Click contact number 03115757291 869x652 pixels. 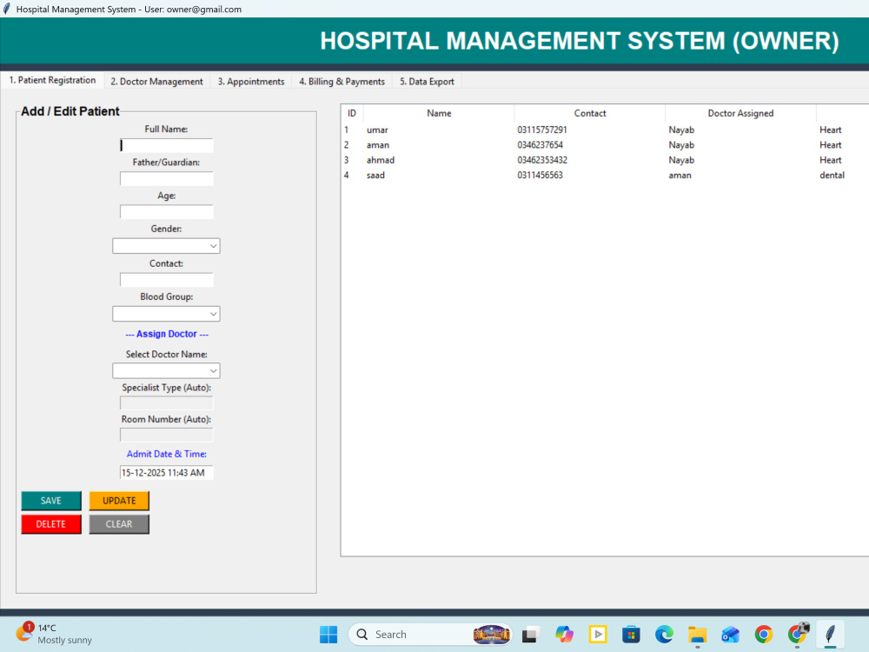[x=542, y=130]
